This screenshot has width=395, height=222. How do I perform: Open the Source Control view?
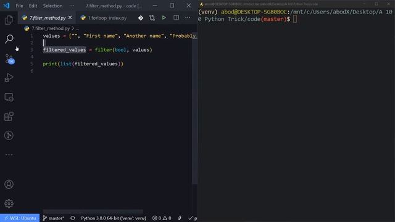pyautogui.click(x=9, y=59)
